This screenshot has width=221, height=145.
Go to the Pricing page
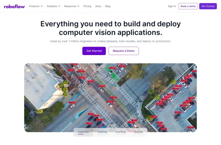(87, 6)
